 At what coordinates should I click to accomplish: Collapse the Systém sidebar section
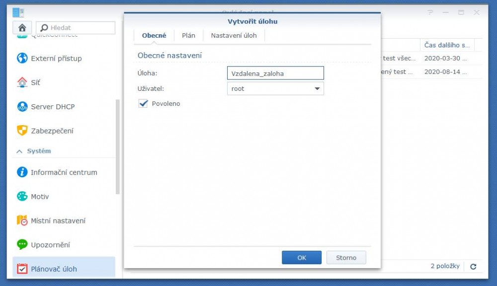point(20,151)
